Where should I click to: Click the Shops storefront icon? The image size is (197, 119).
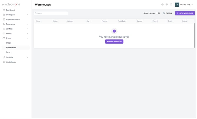click(x=4, y=38)
